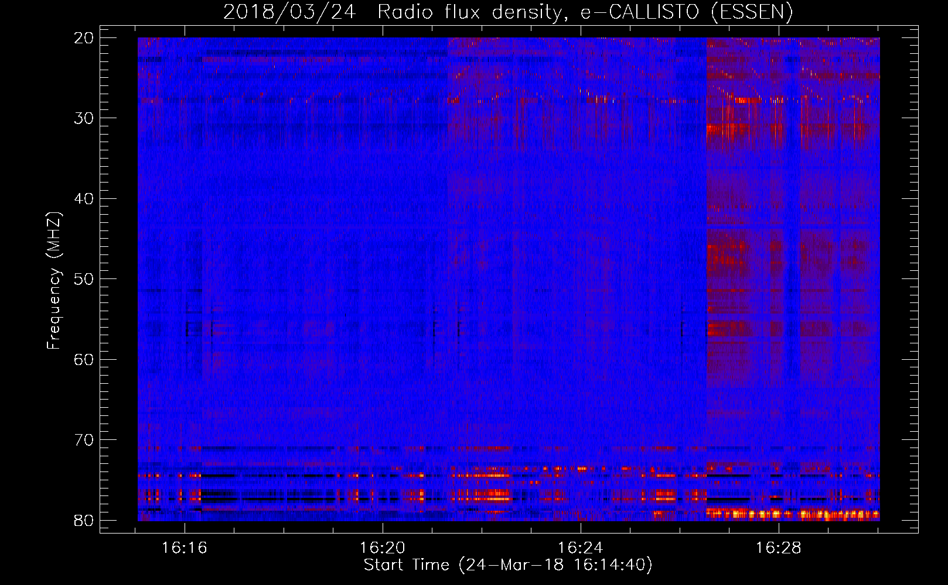Click the 20 frequency tick label
Image resolution: width=948 pixels, height=585 pixels.
click(84, 38)
